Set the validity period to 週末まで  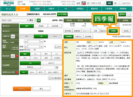(51, 63)
